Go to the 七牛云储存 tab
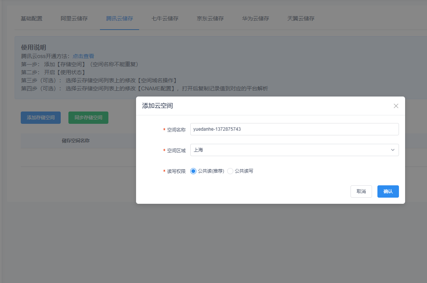This screenshot has height=283, width=427. click(x=165, y=18)
